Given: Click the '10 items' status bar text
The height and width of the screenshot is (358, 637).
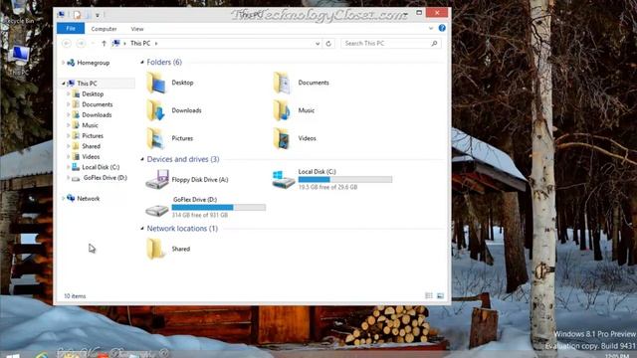Looking at the screenshot, I should click(x=75, y=296).
